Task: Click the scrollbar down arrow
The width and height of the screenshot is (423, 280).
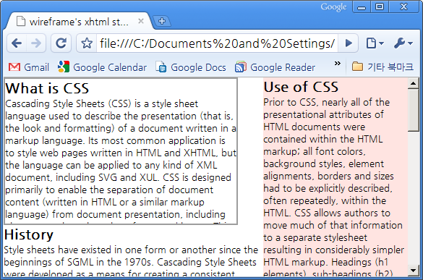Action: (x=413, y=271)
